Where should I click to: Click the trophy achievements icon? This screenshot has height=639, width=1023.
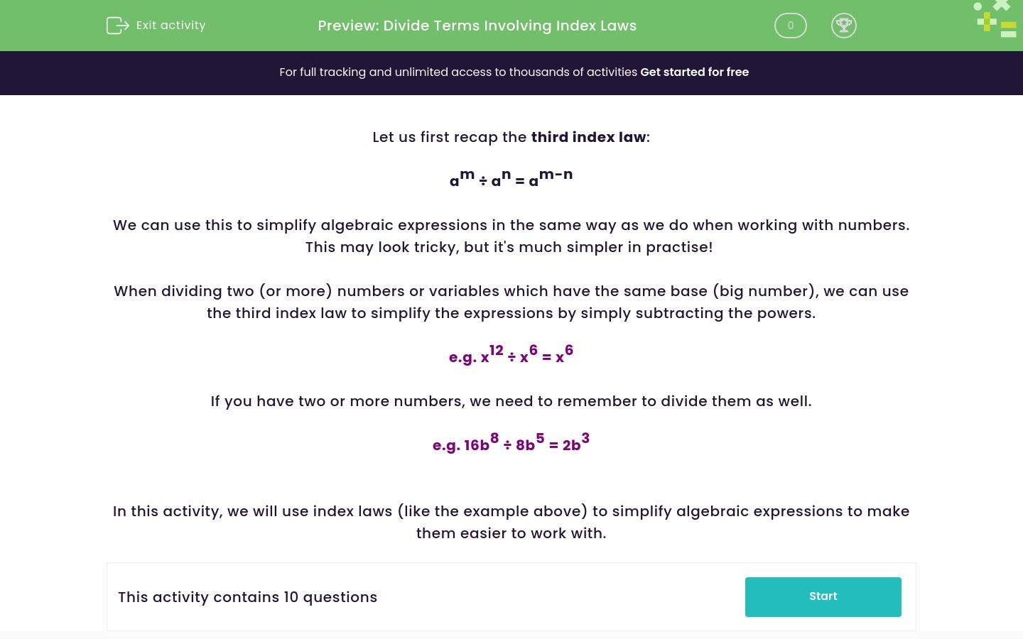tap(843, 26)
